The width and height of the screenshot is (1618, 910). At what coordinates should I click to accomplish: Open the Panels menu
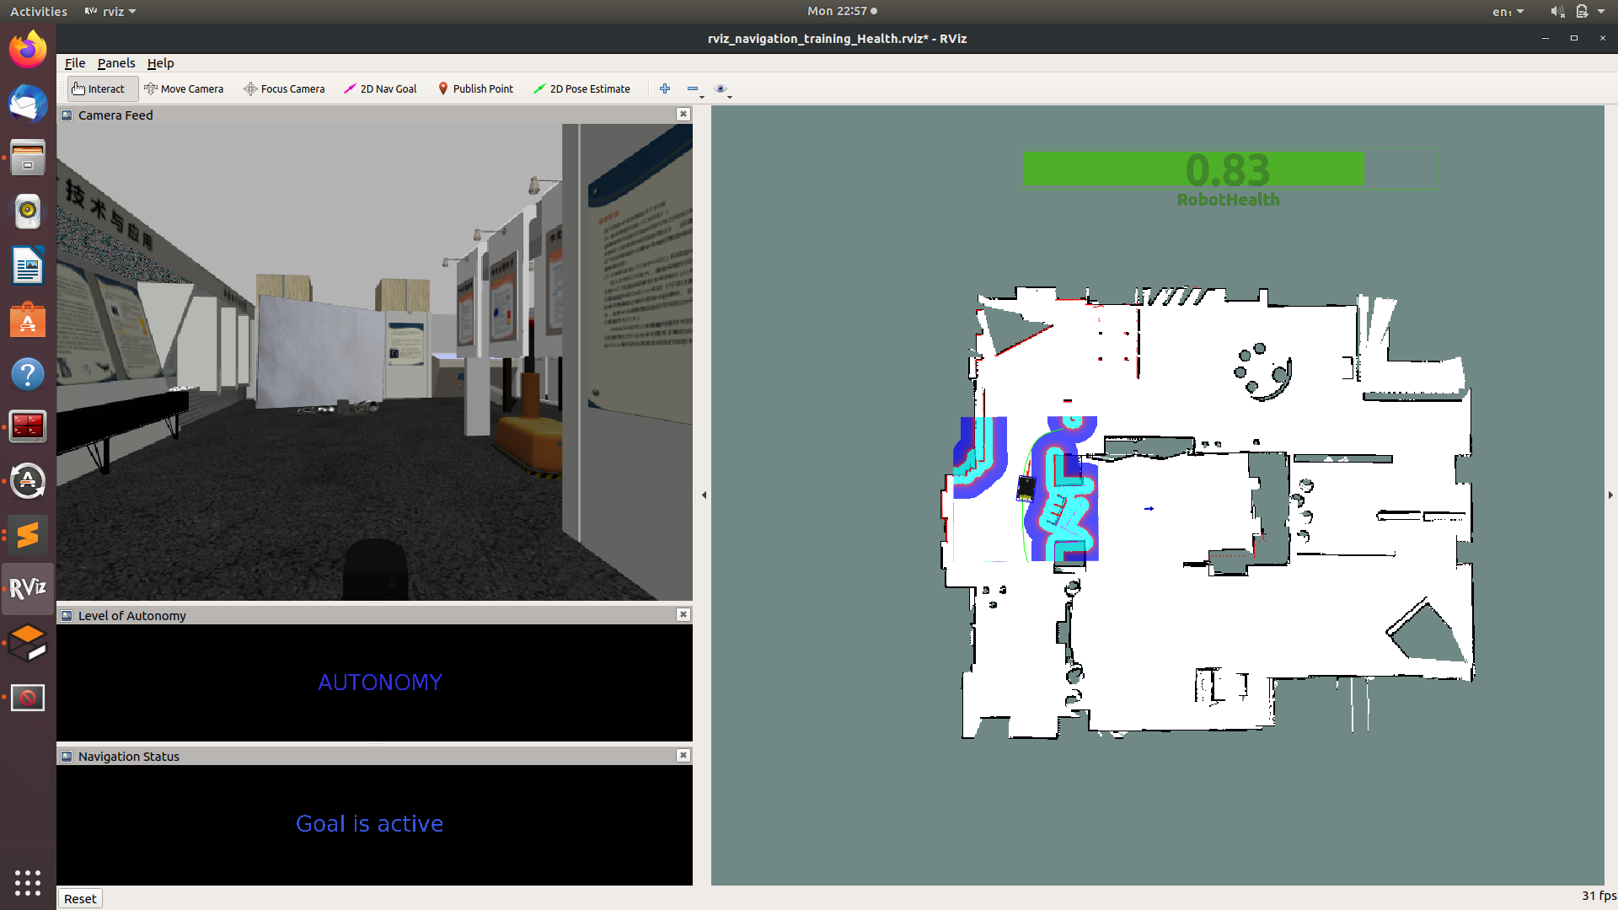pyautogui.click(x=115, y=63)
